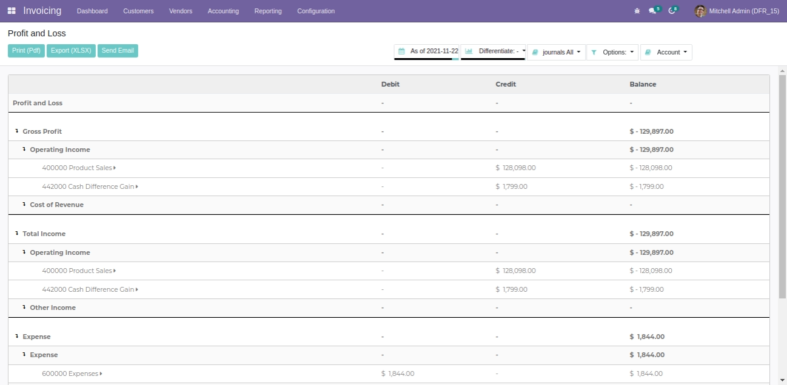Collapse the Gross Profit row arrow

click(x=17, y=131)
